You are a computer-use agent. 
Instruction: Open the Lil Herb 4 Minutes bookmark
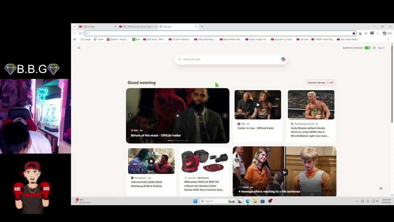(x=179, y=39)
